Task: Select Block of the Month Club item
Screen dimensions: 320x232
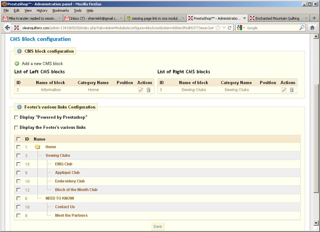Action: [x=76, y=190]
